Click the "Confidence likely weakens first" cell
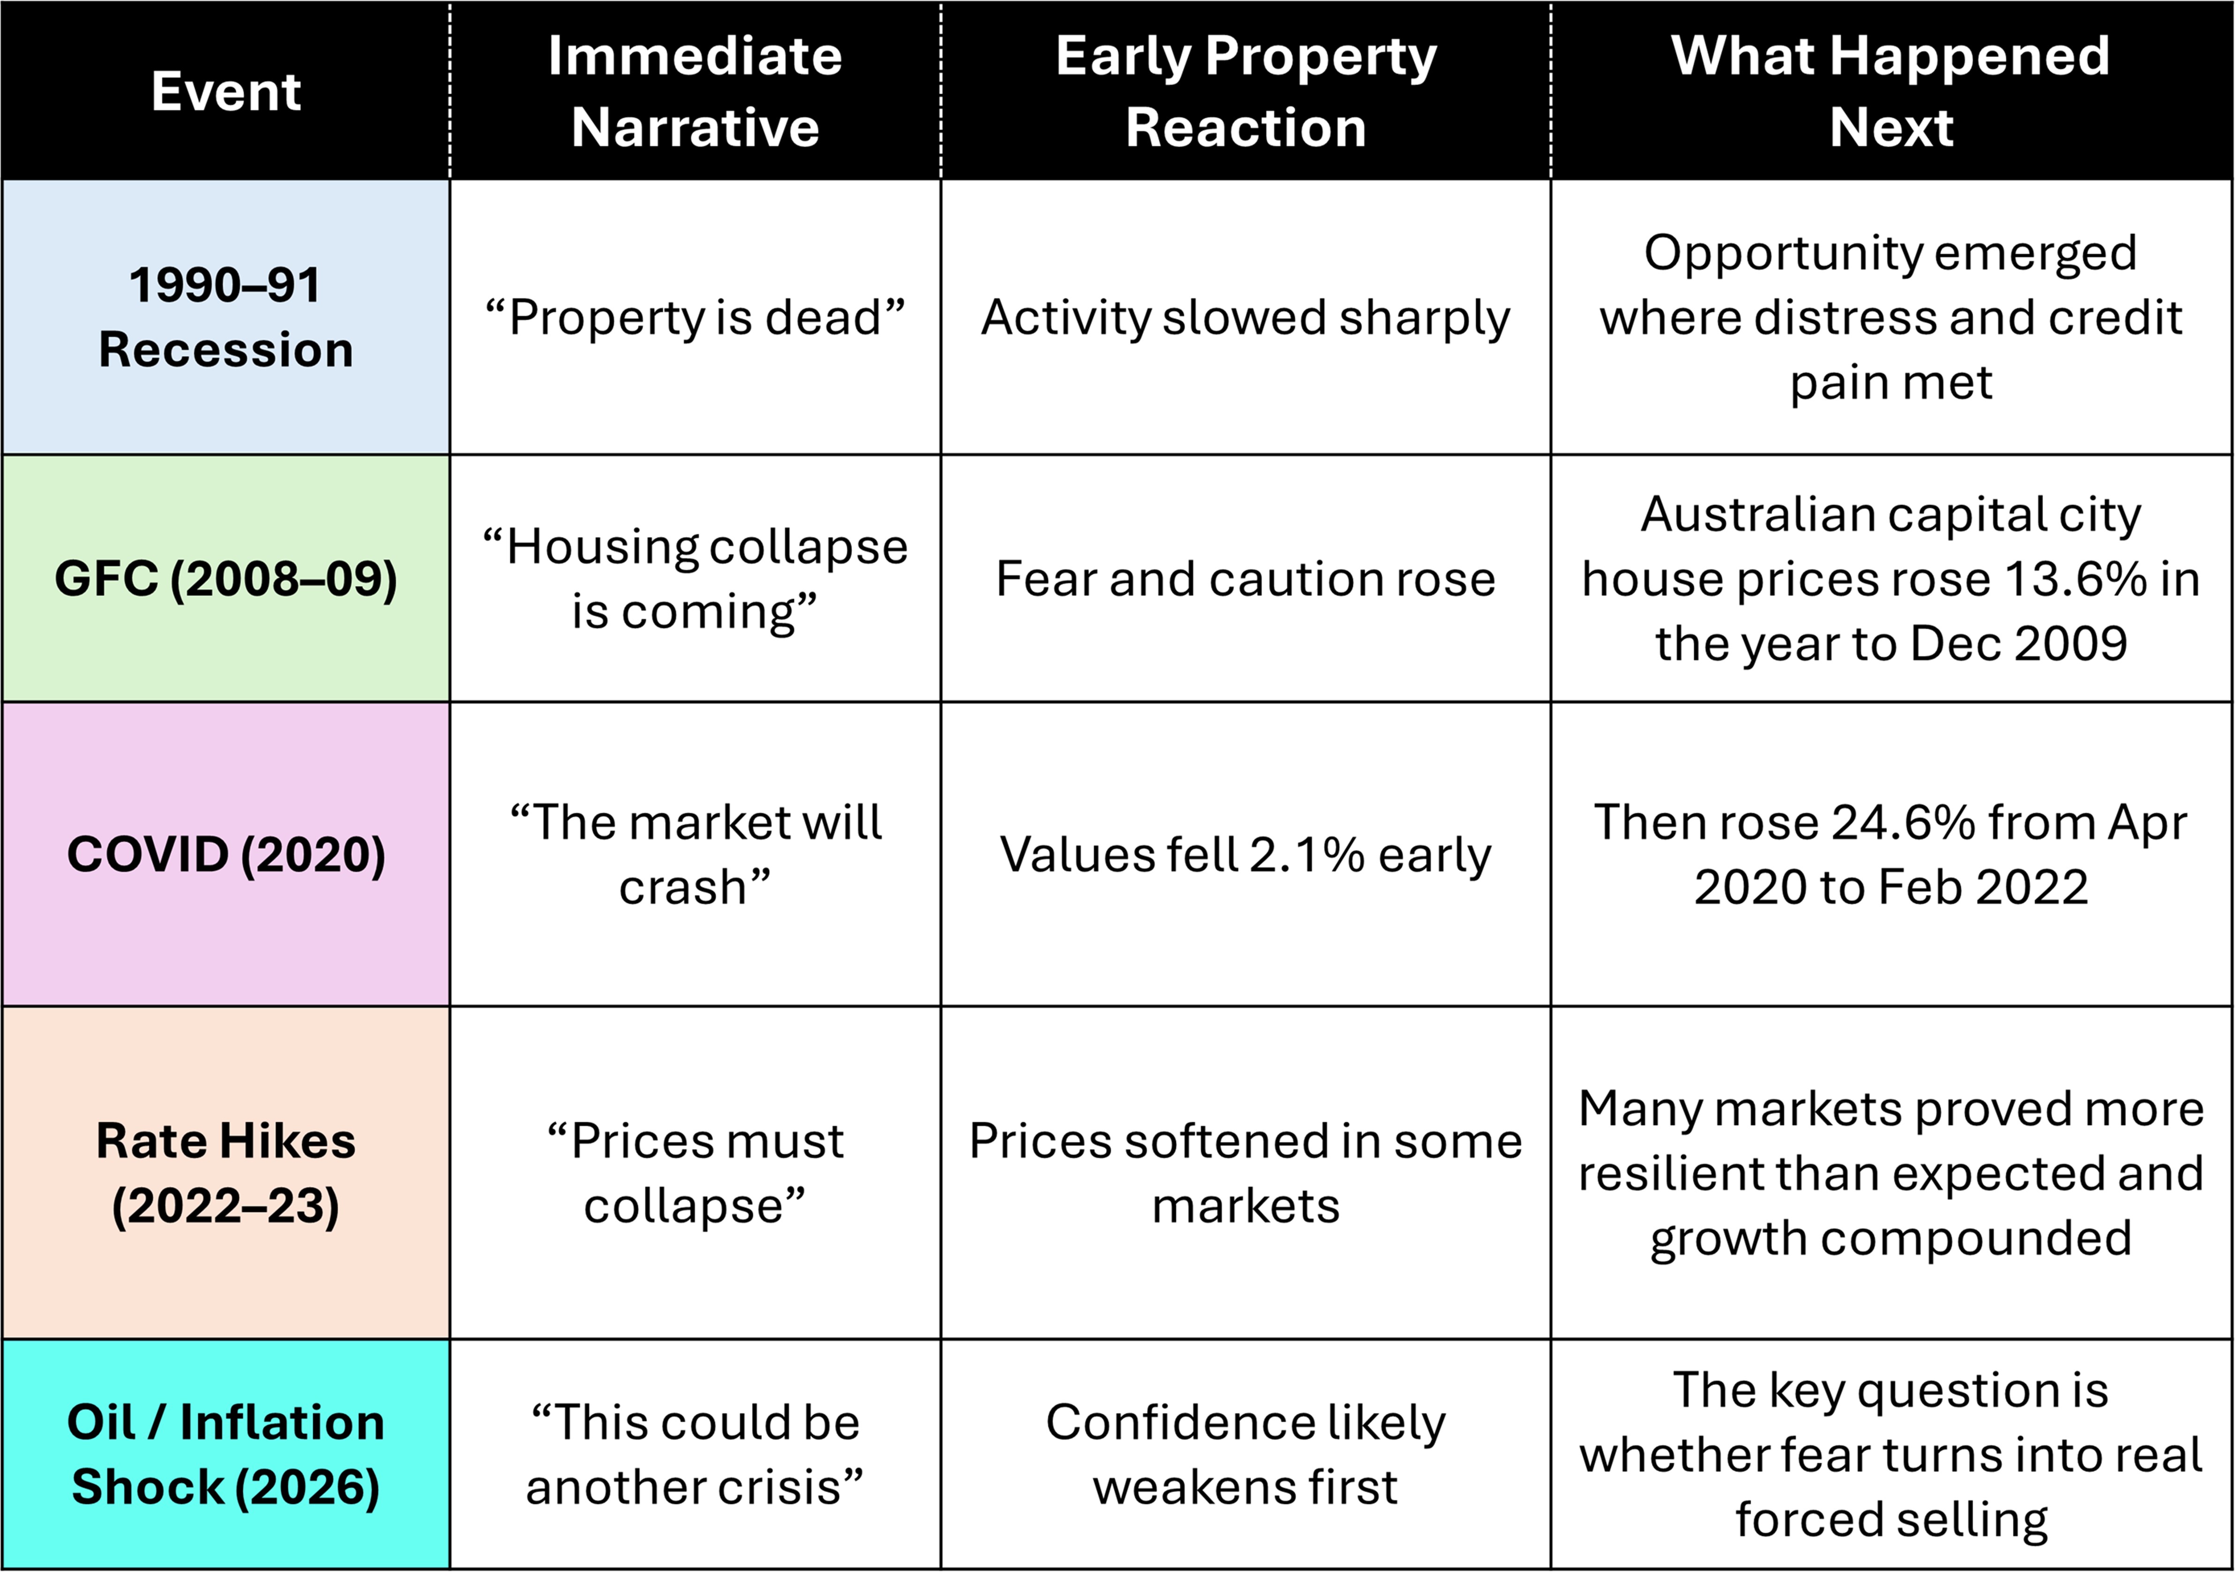 coord(1245,1454)
